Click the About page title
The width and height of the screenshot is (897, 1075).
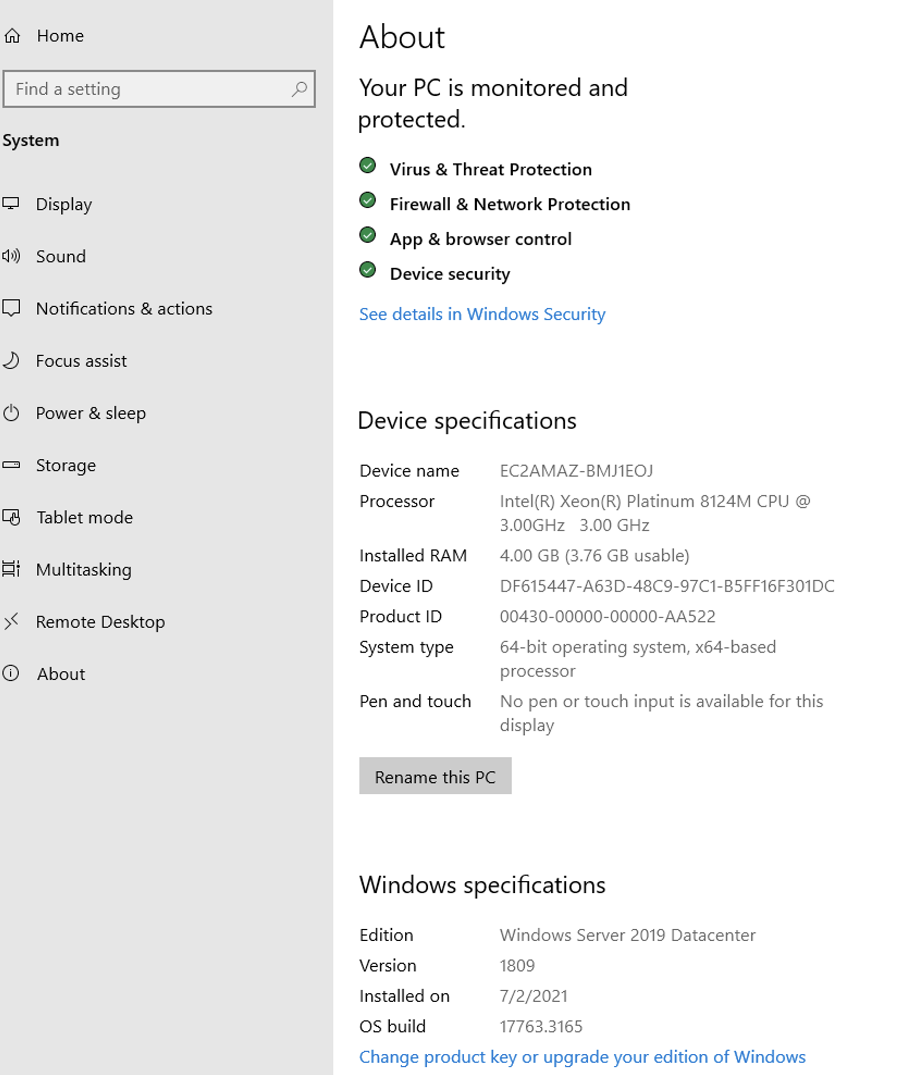(402, 37)
